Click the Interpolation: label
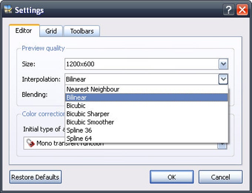Viewport: 252px width, 193px height. (41, 79)
